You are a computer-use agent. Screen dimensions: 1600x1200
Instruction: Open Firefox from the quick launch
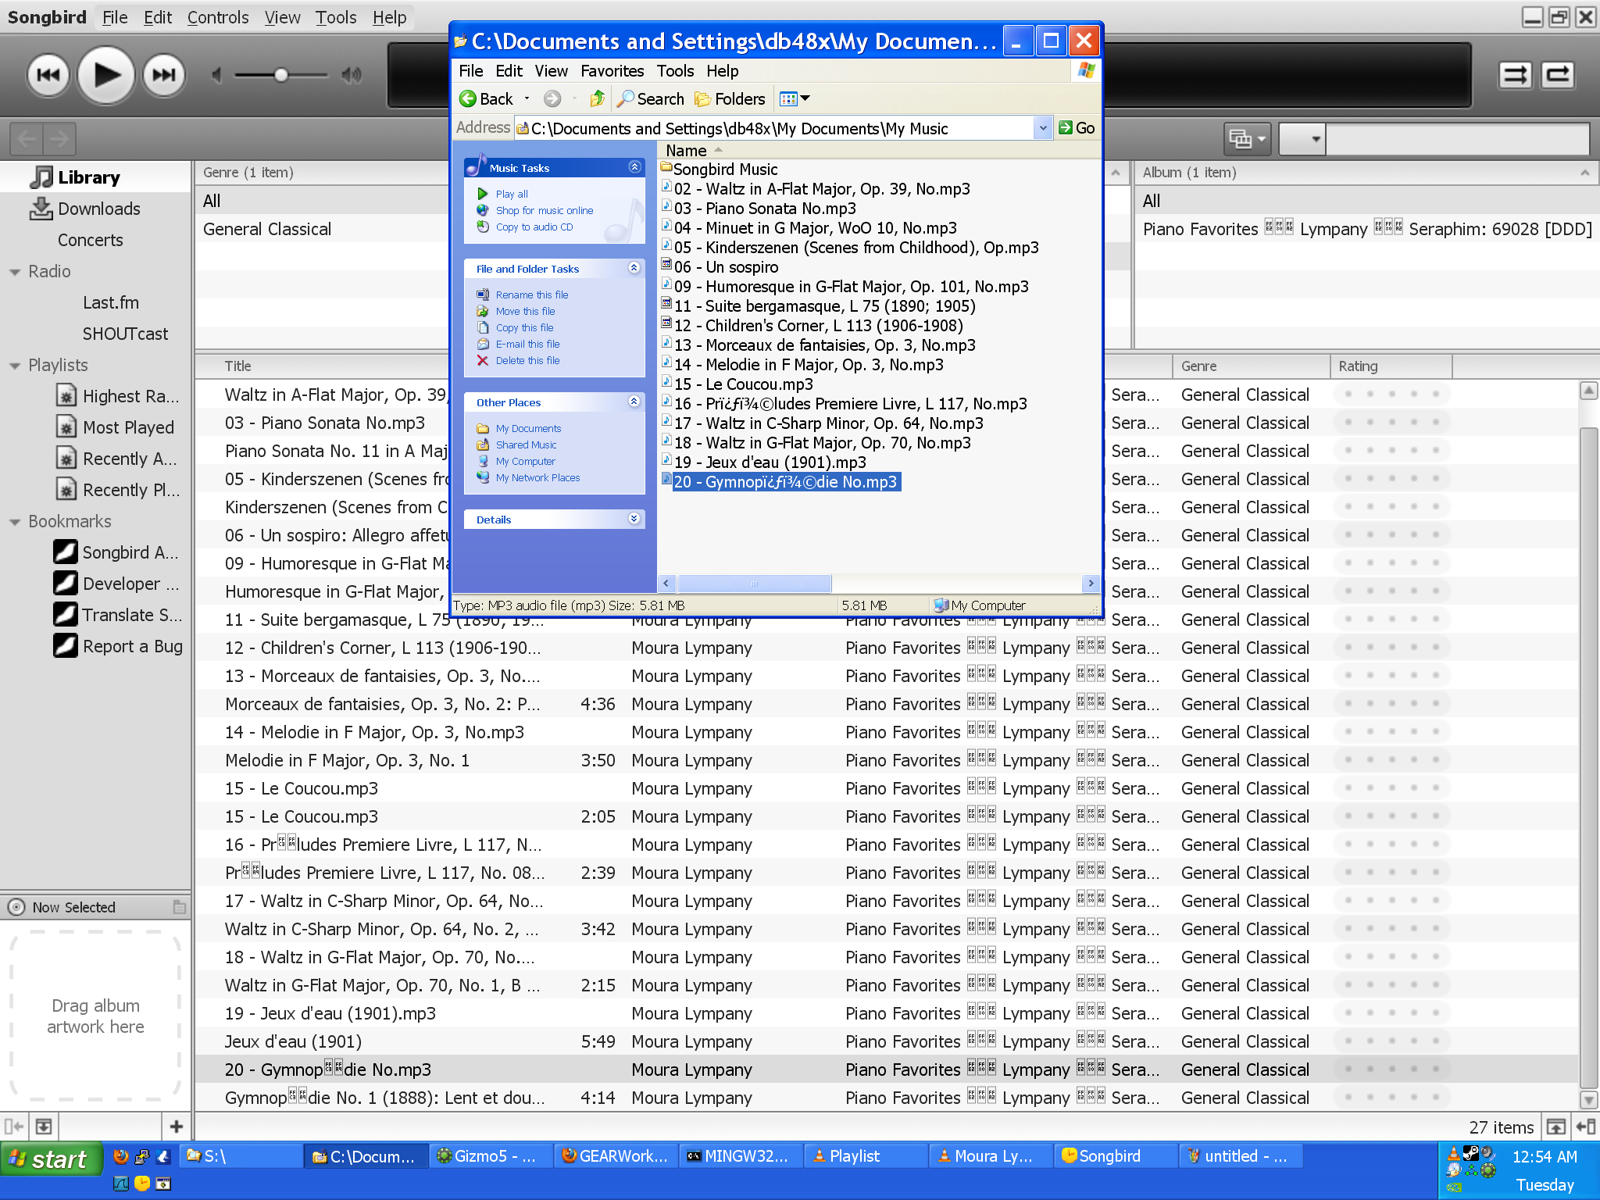click(121, 1156)
